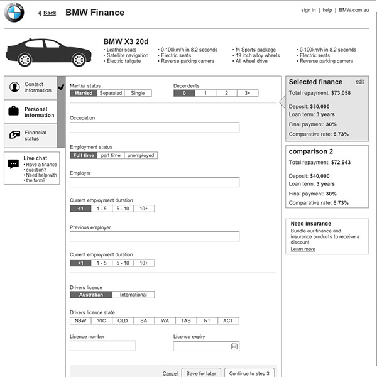
Task: Click the Live chat speech bubble icon
Action: pyautogui.click(x=13, y=164)
